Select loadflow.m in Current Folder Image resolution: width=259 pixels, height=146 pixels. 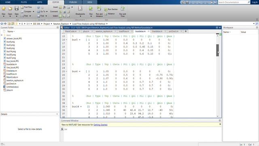[x=12, y=74]
